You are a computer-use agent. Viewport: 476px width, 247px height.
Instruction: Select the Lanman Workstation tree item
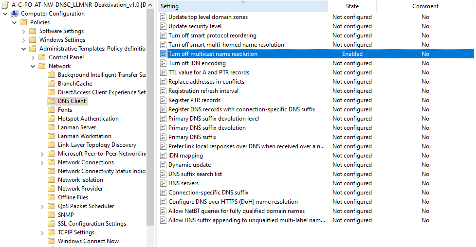[84, 136]
